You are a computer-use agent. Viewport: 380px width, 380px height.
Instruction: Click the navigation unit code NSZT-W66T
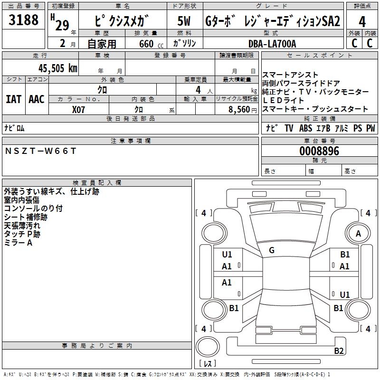click(x=40, y=151)
